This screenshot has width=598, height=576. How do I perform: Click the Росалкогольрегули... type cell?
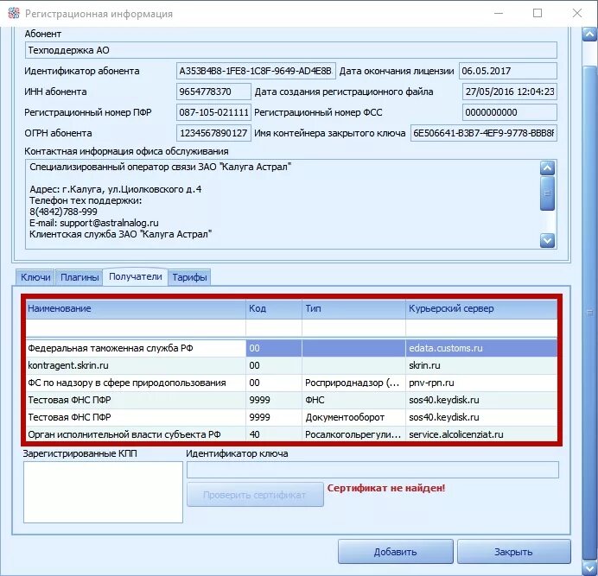tap(354, 434)
